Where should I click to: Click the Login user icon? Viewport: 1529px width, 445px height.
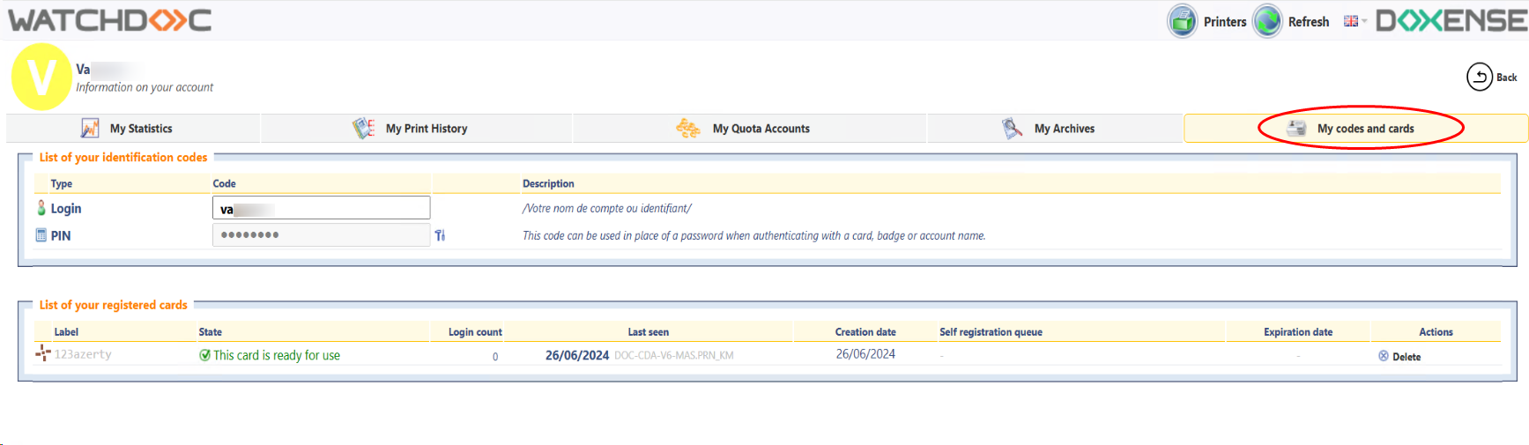[41, 208]
